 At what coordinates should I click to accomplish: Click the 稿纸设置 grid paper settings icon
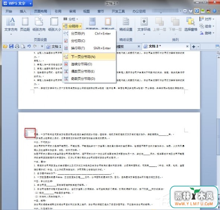coord(126,22)
